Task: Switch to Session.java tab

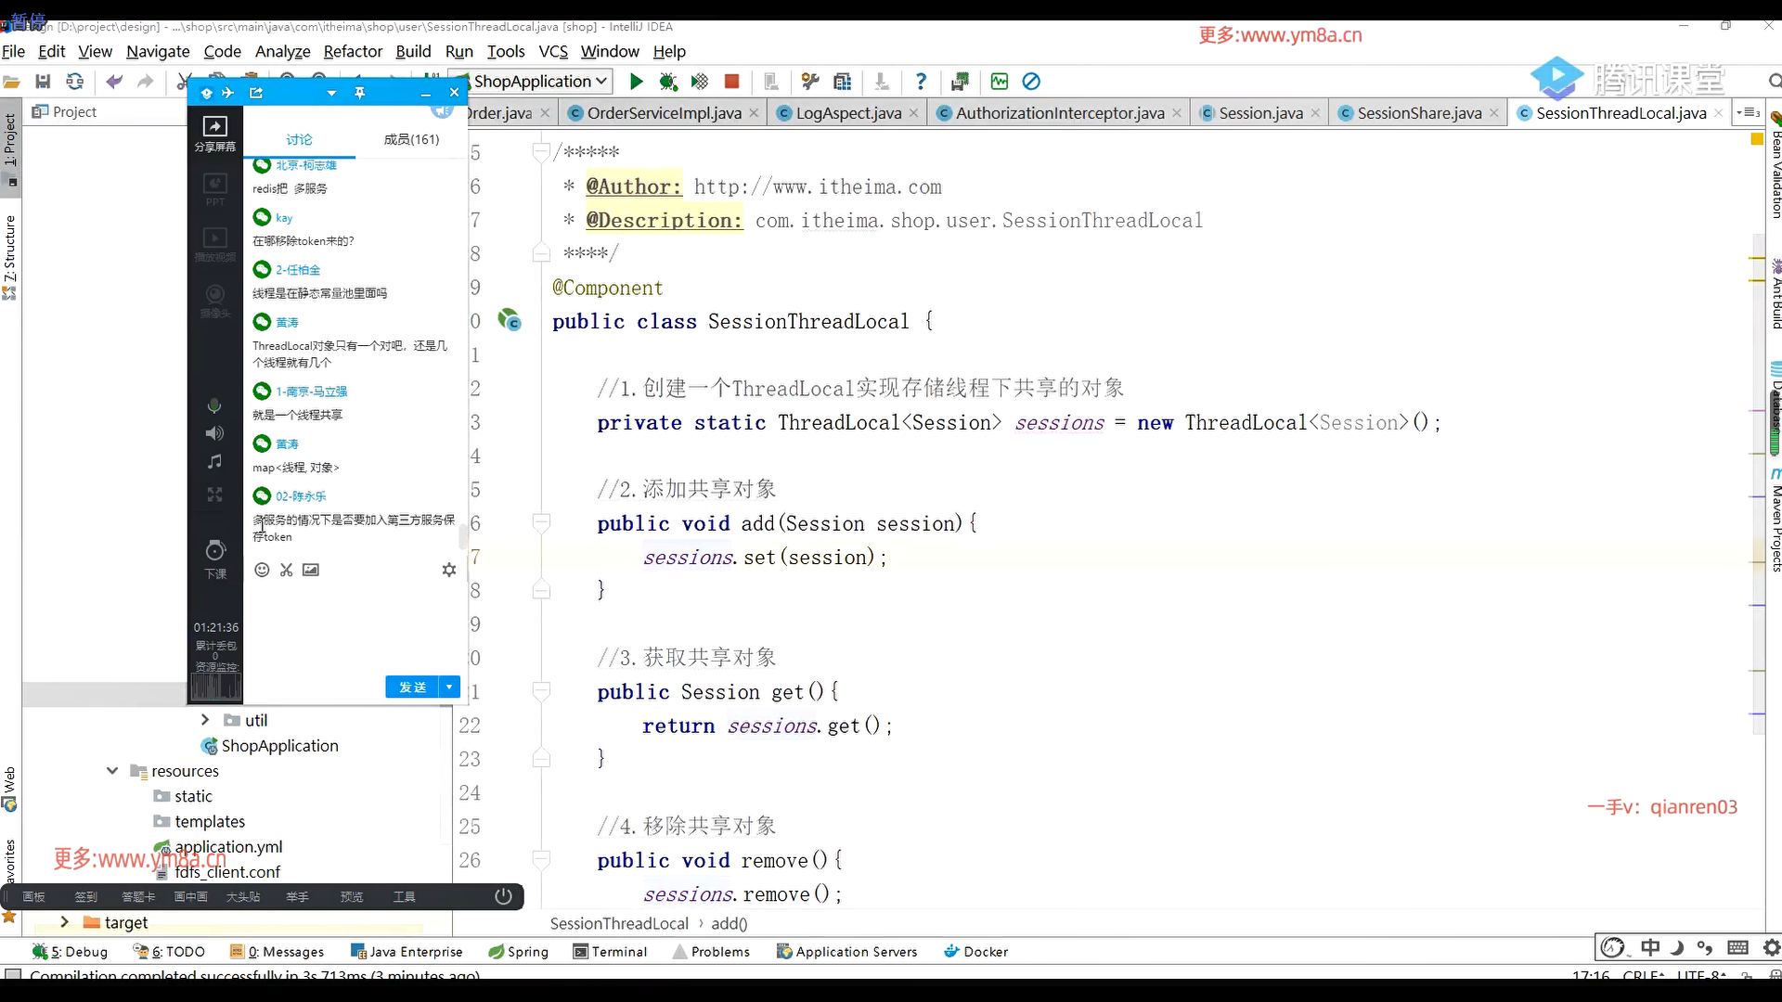Action: 1259,113
